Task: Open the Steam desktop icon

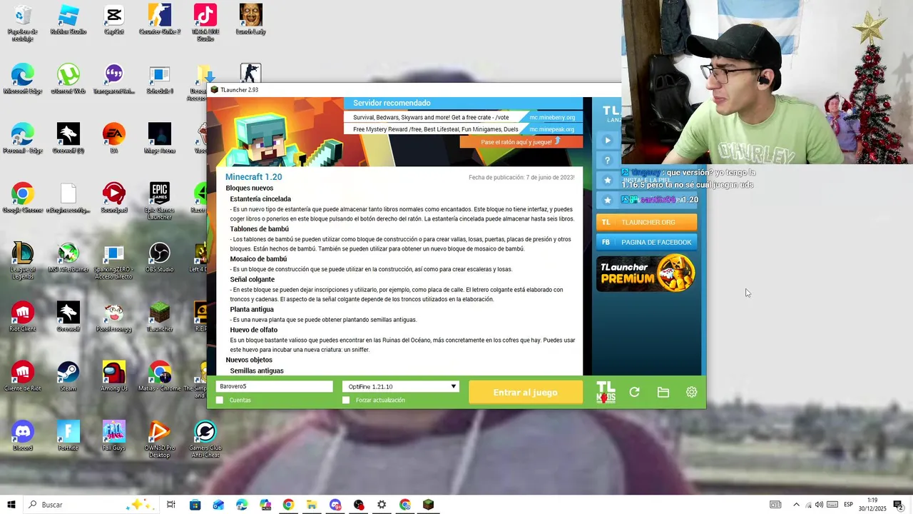Action: (68, 376)
